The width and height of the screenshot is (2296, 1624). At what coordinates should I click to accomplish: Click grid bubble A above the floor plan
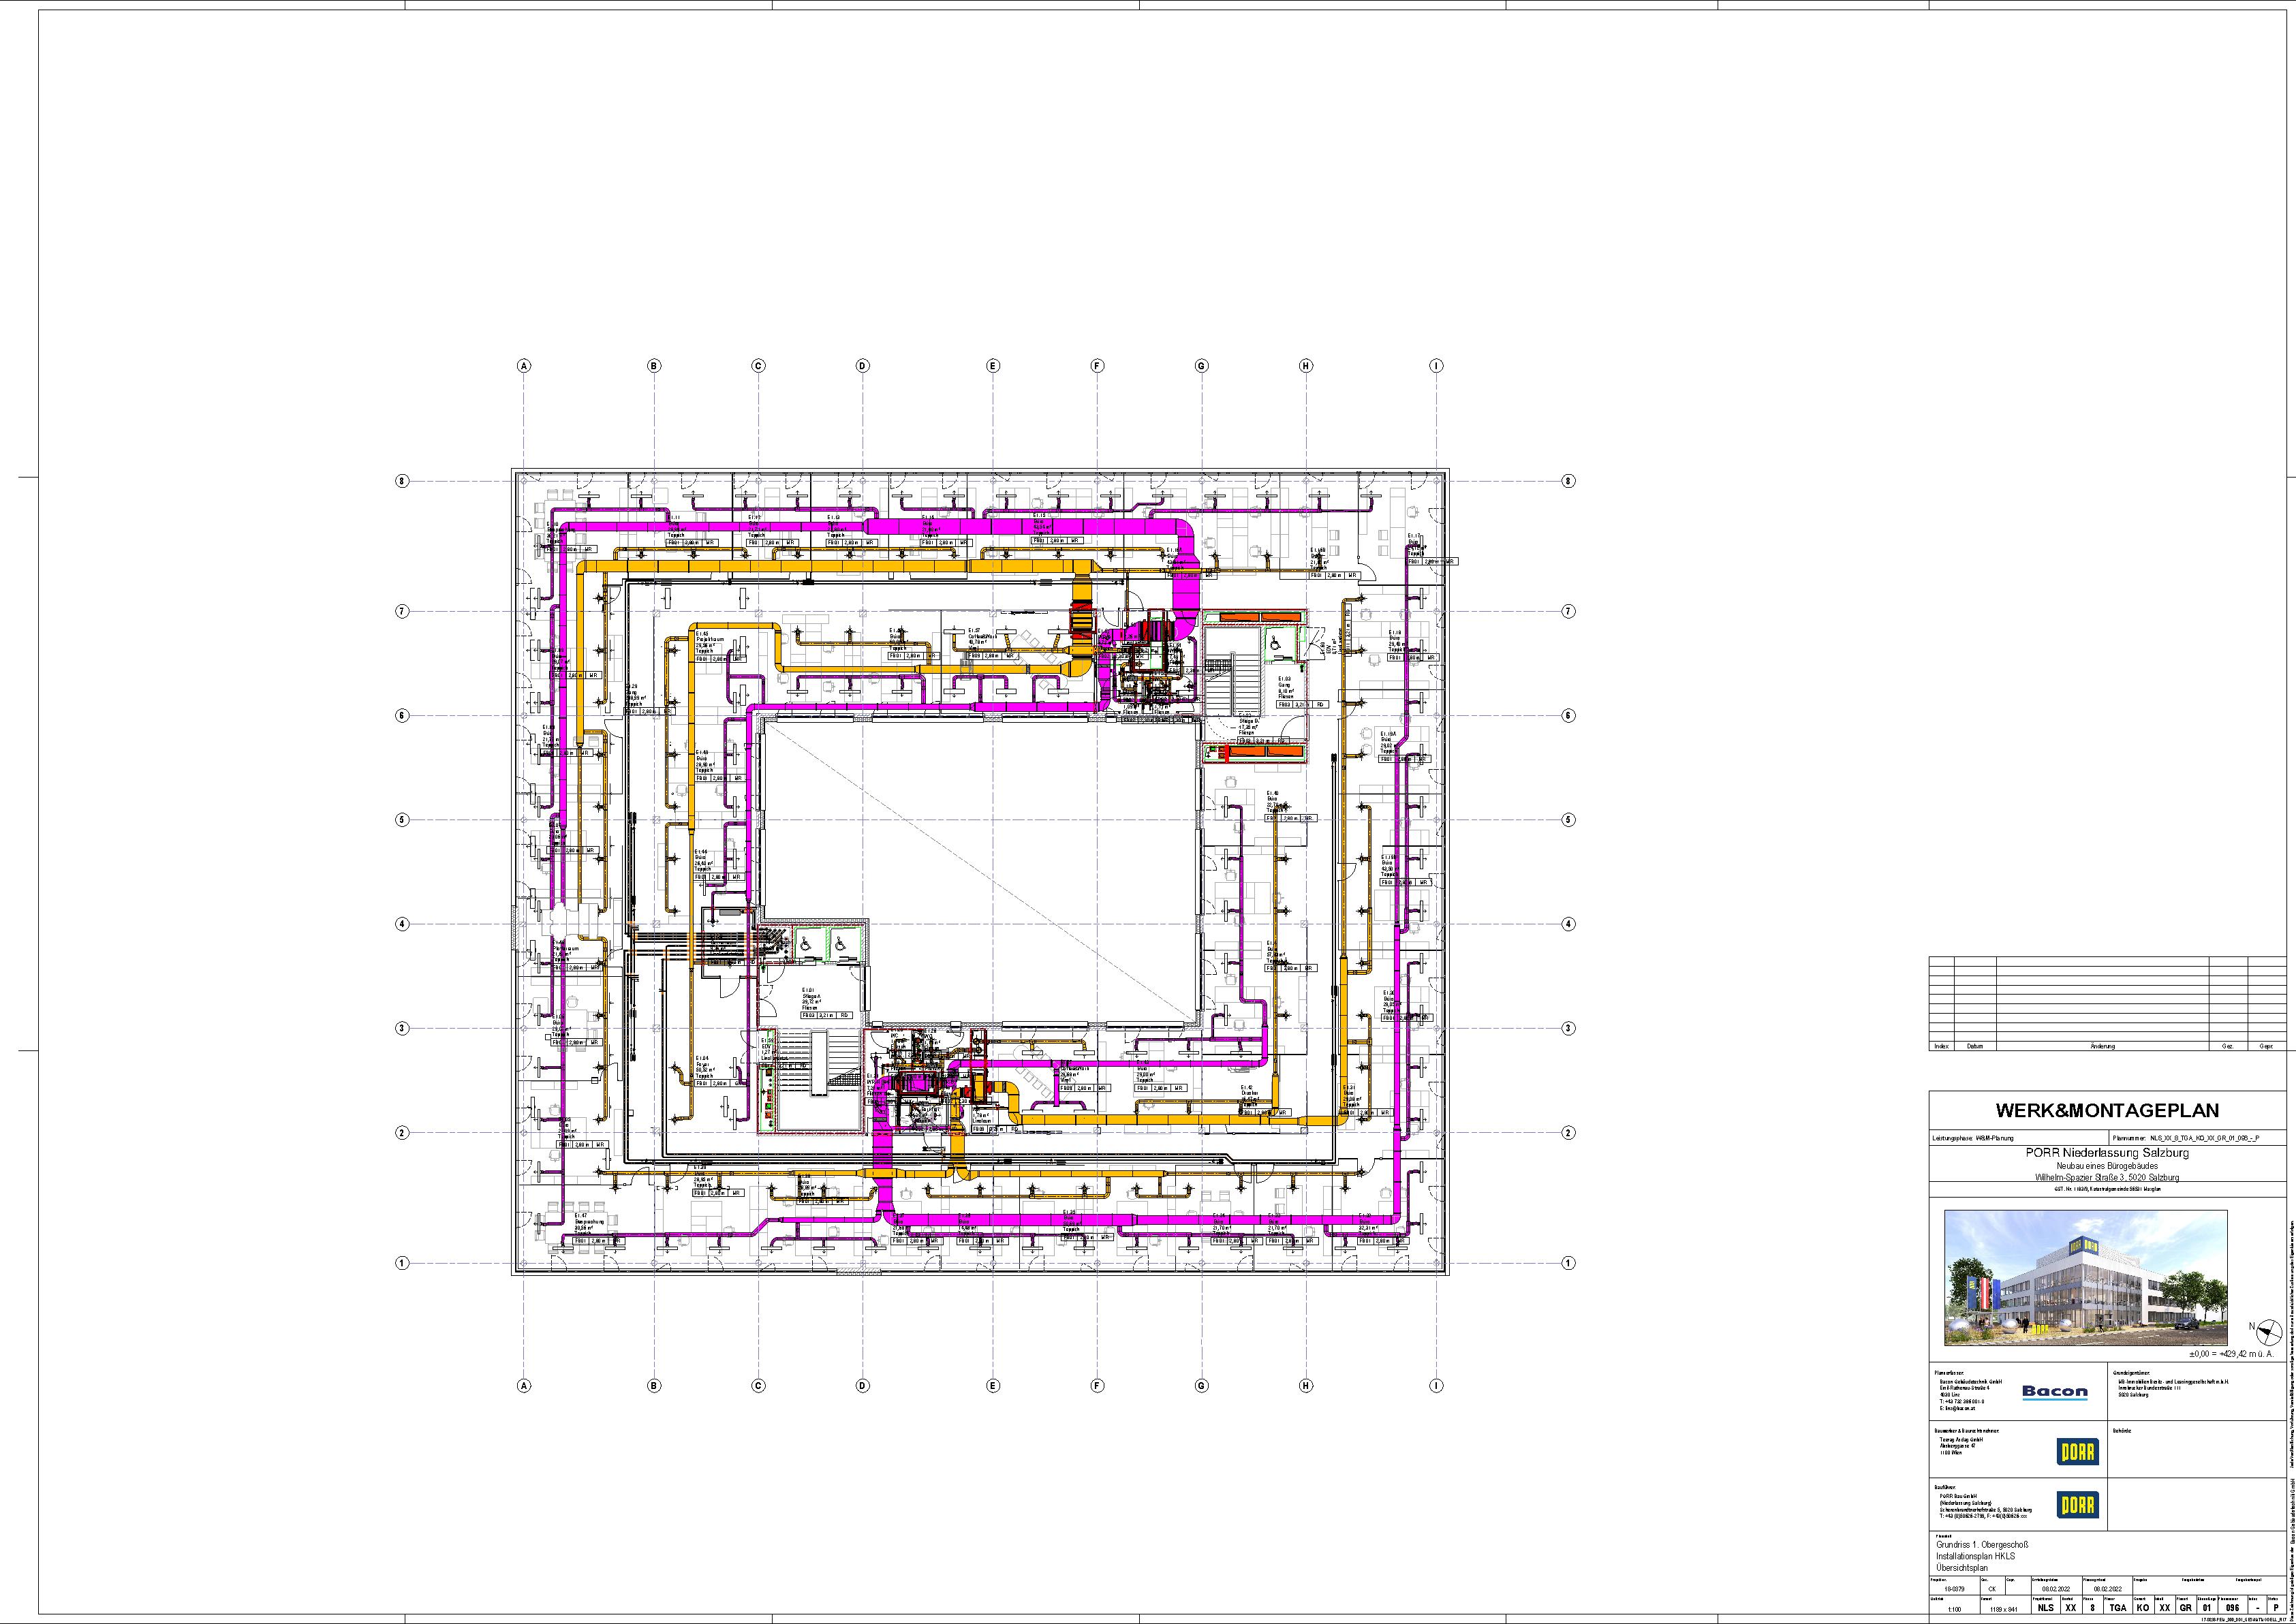click(524, 366)
